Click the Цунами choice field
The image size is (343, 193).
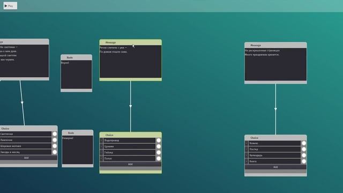[129, 146]
